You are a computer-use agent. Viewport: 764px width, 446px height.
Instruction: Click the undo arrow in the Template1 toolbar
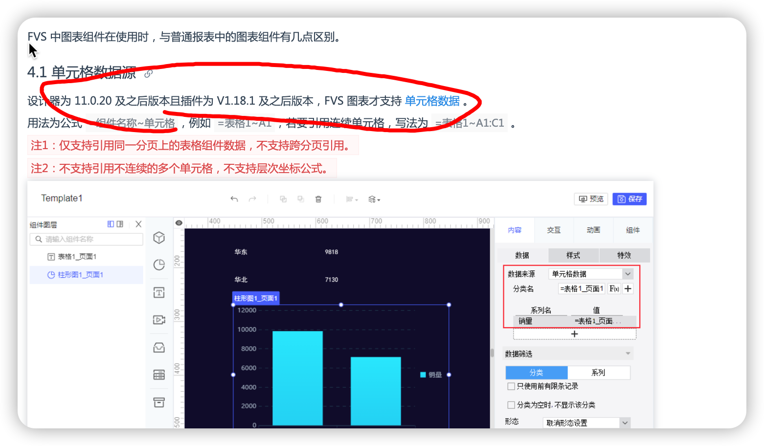(234, 199)
